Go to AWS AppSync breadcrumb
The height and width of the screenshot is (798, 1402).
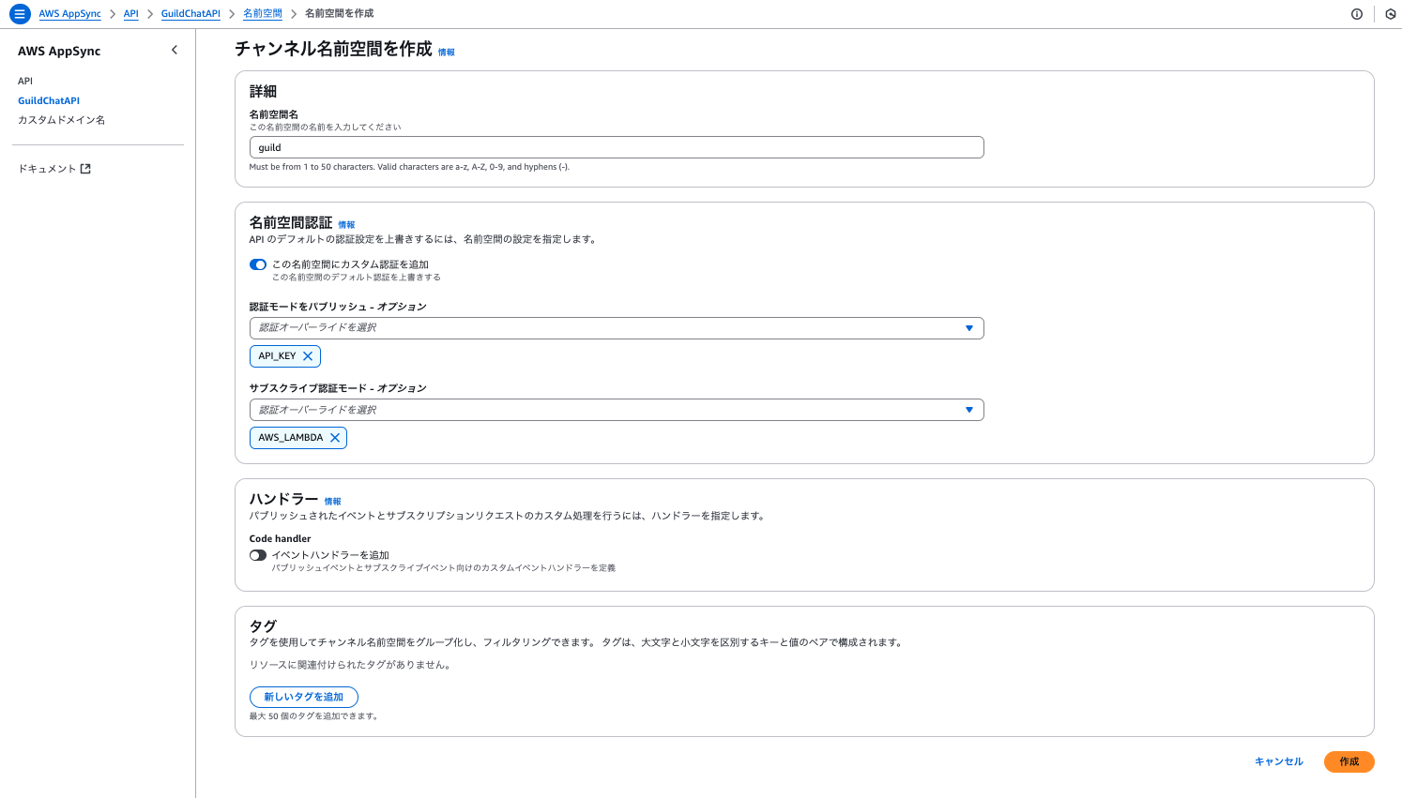[70, 14]
